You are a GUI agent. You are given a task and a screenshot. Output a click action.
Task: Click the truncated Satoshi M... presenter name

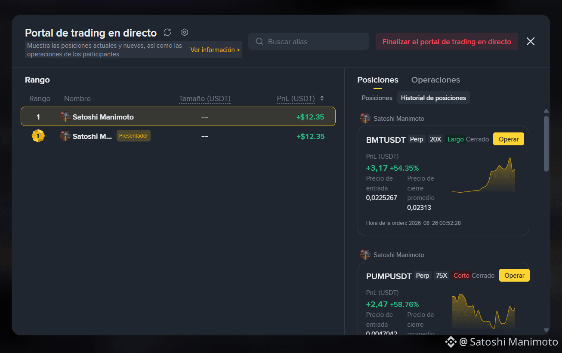click(92, 136)
